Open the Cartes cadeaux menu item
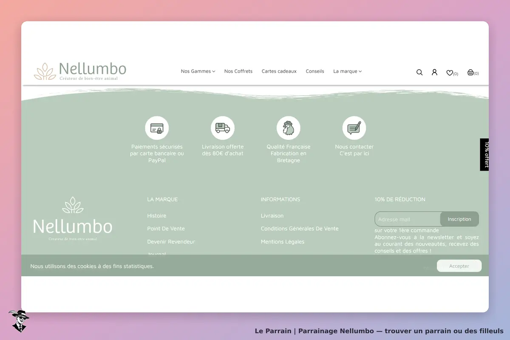Viewport: 510px width, 340px height. pyautogui.click(x=279, y=71)
